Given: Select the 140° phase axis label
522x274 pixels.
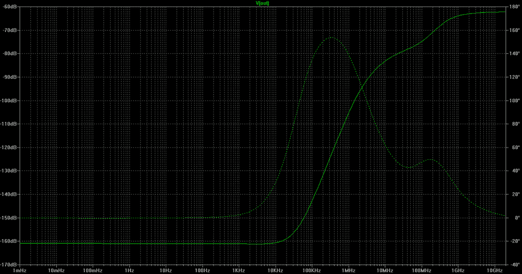Looking at the screenshot, I should [515, 54].
